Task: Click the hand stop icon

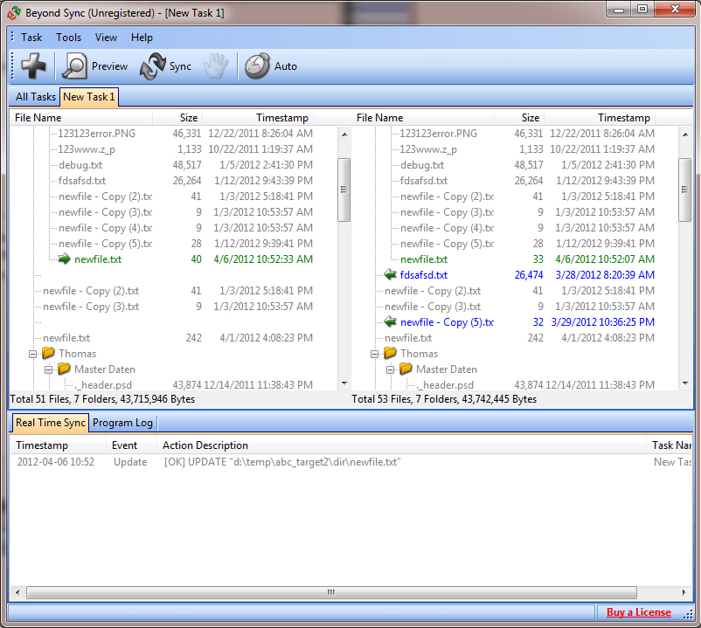Action: click(x=216, y=66)
